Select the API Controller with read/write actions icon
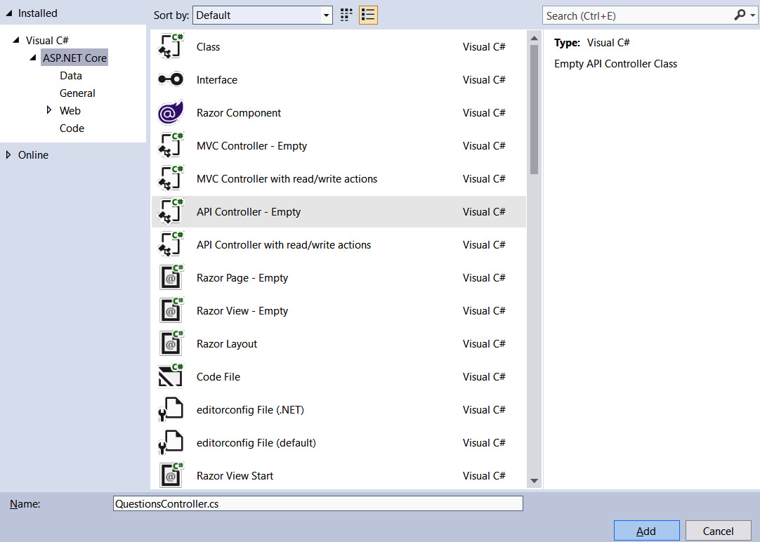Image resolution: width=760 pixels, height=542 pixels. pyautogui.click(x=171, y=244)
